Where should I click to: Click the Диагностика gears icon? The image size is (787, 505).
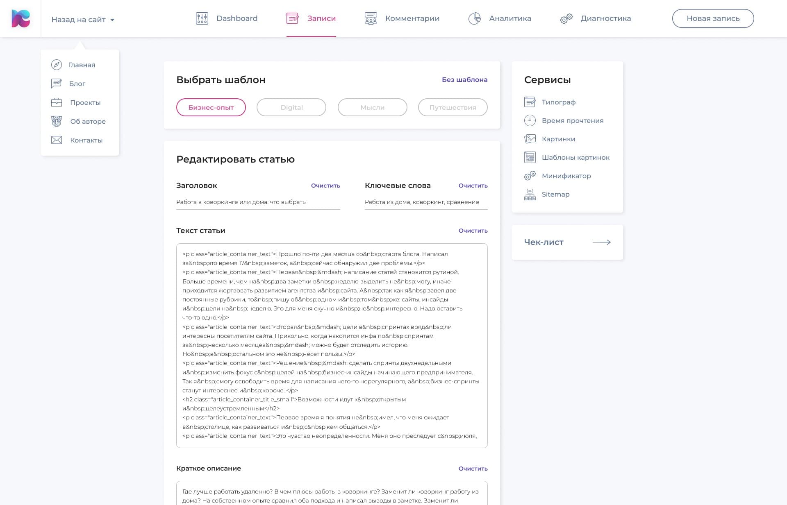pos(566,19)
